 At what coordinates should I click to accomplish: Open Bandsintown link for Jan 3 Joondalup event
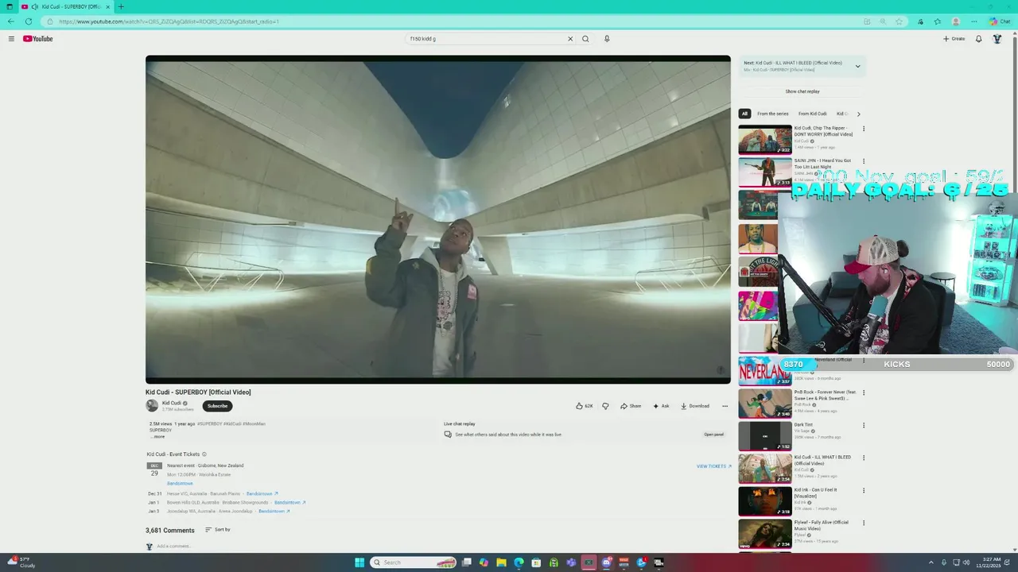click(x=274, y=511)
